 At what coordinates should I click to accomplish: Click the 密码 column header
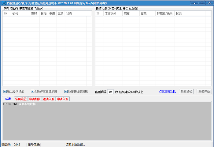pos(35,13)
